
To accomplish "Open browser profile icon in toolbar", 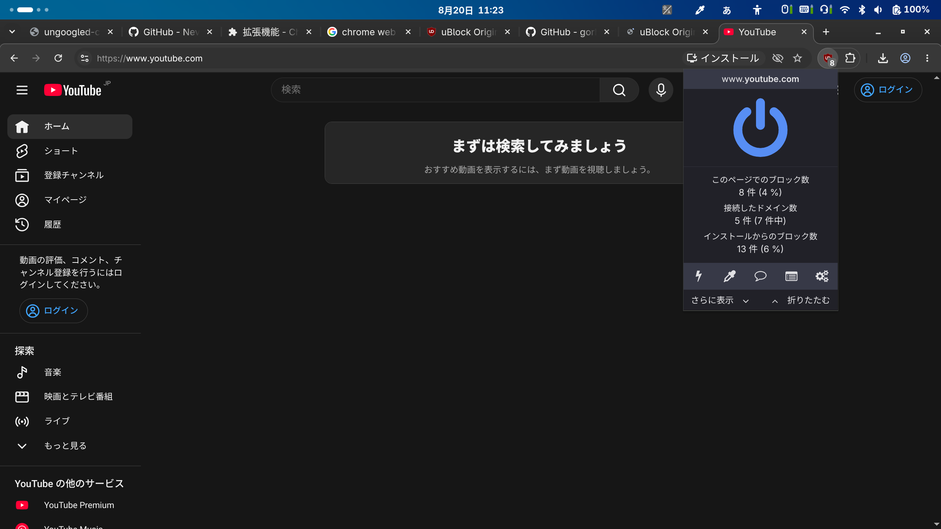I will point(905,58).
